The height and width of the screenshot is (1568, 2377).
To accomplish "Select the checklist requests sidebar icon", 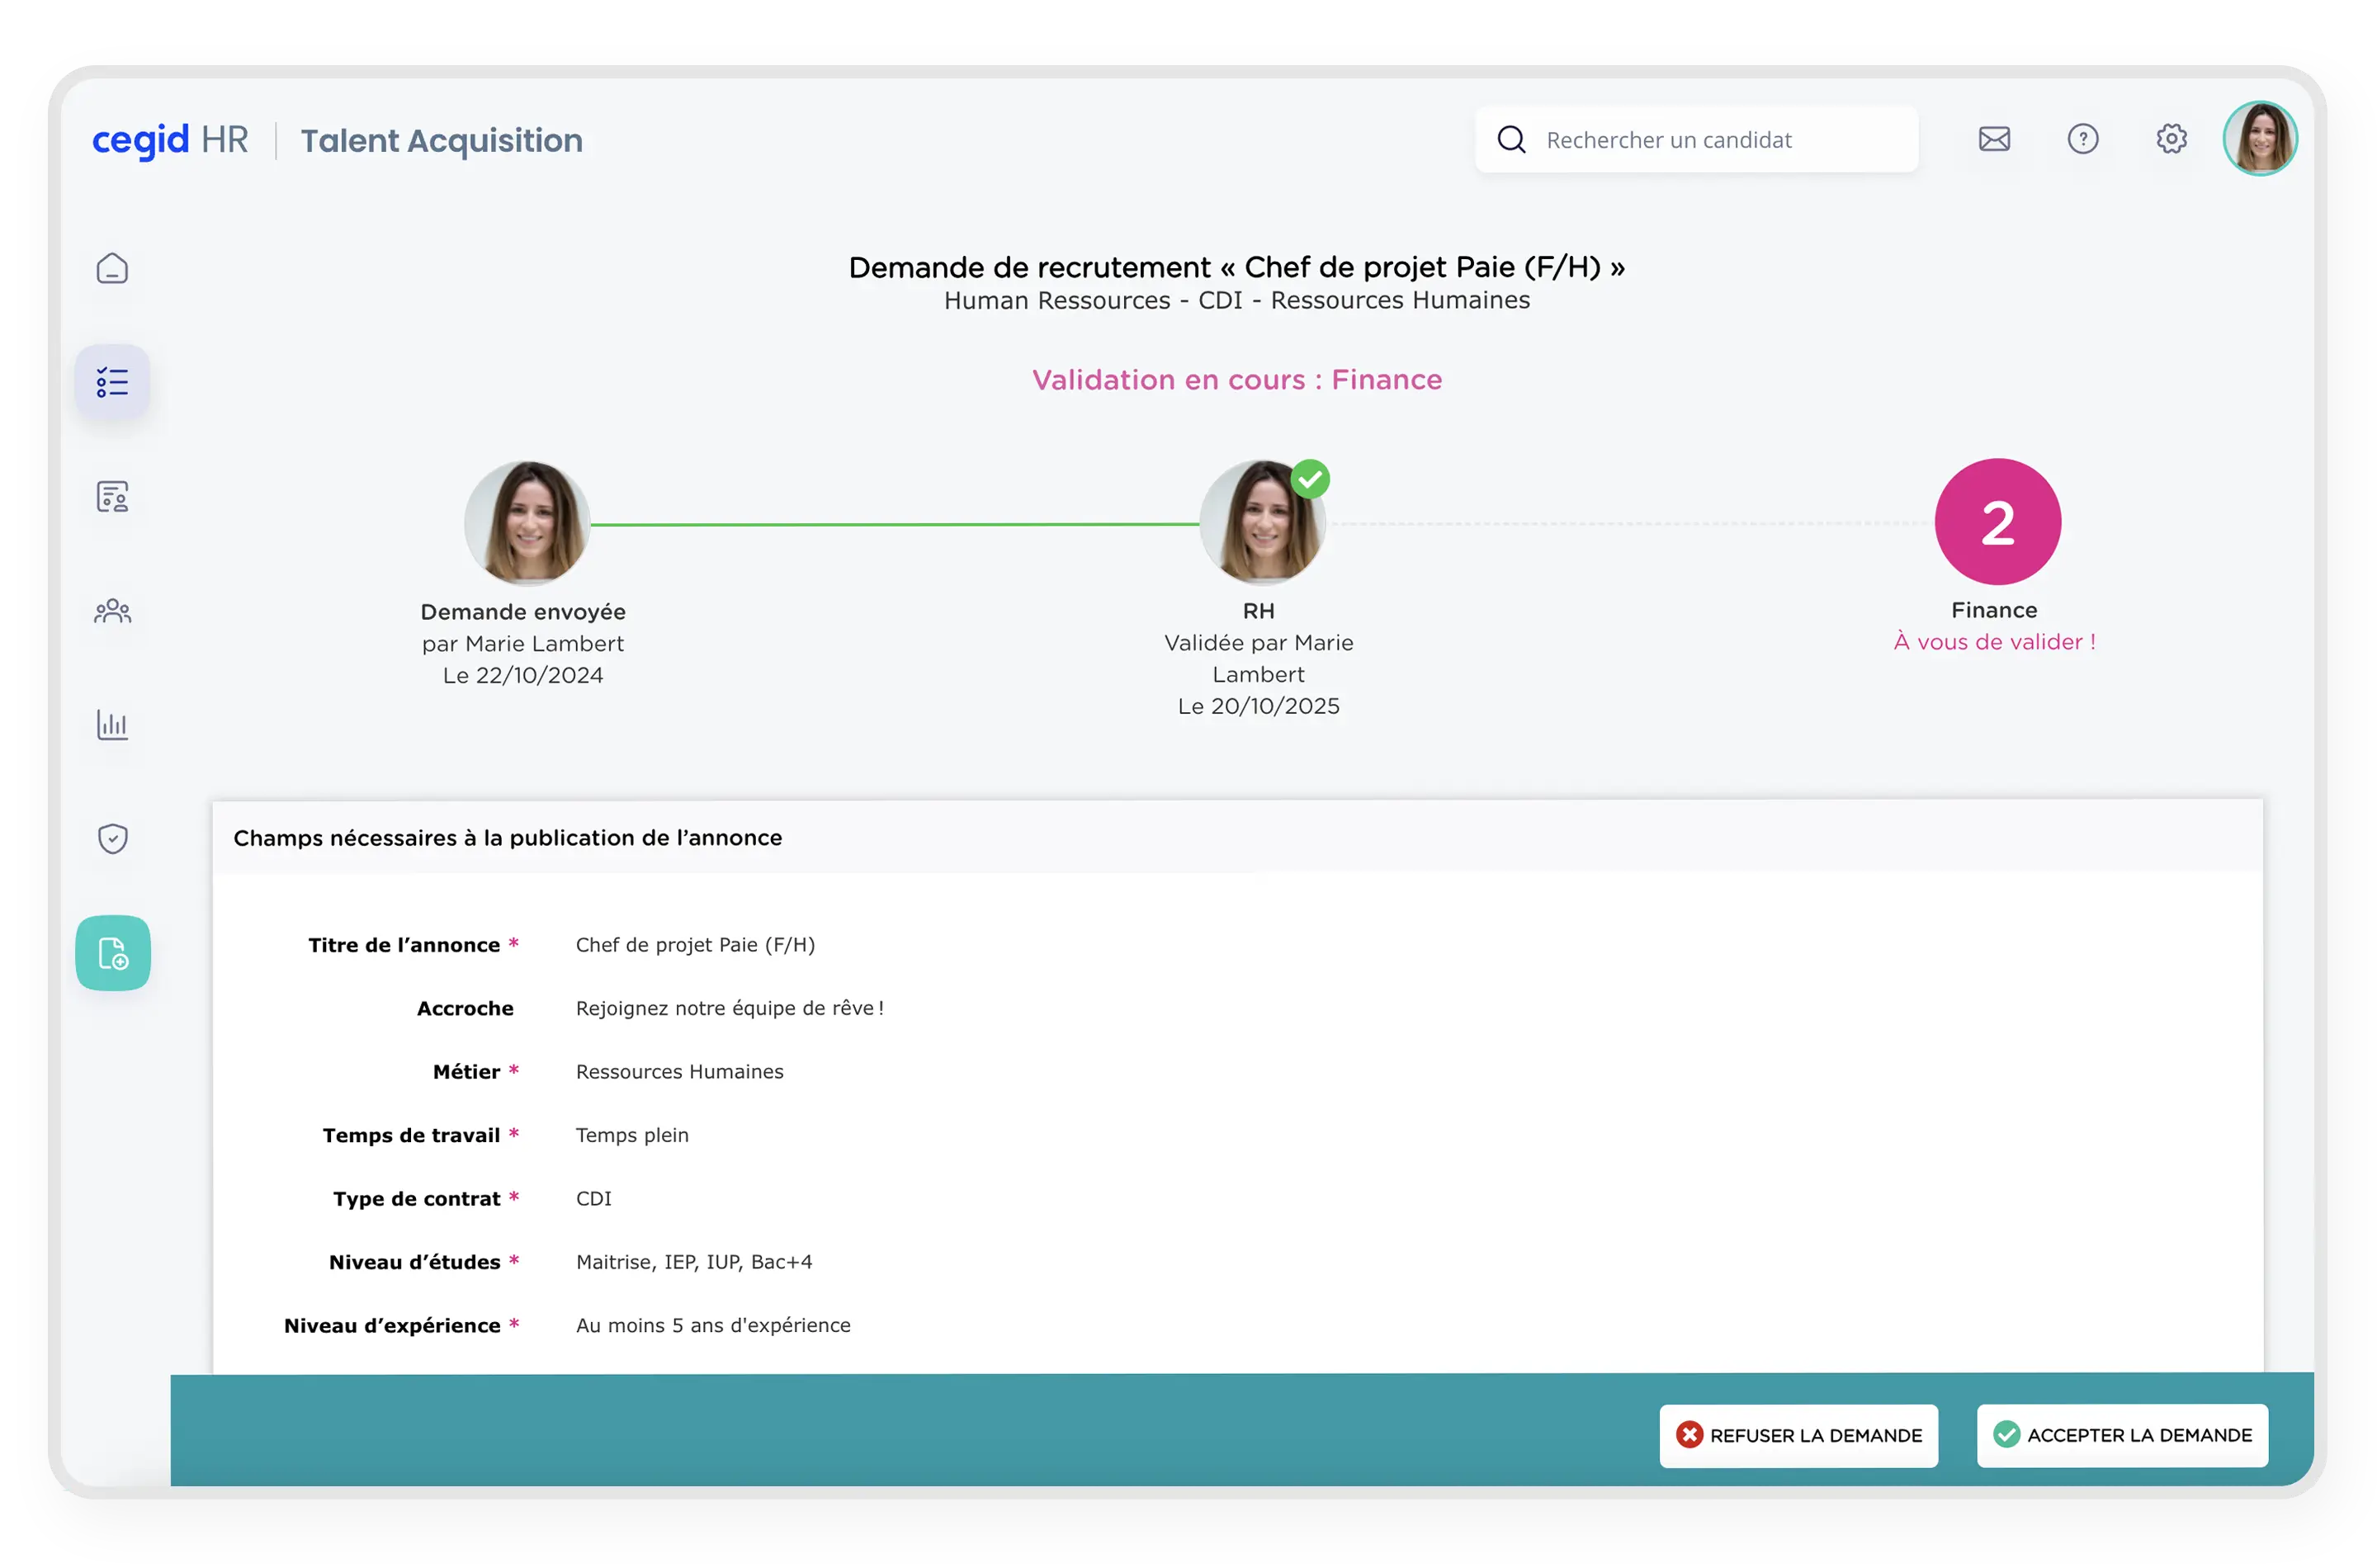I will pyautogui.click(x=112, y=382).
